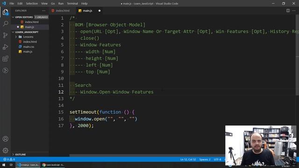Click 'close()' comment text on line 4
Screen dimensions: 299x168
pyautogui.click(x=90, y=38)
